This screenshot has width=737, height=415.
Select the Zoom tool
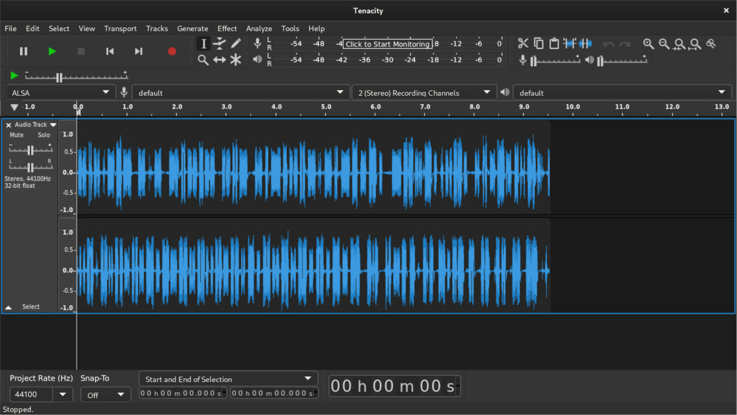pos(203,59)
